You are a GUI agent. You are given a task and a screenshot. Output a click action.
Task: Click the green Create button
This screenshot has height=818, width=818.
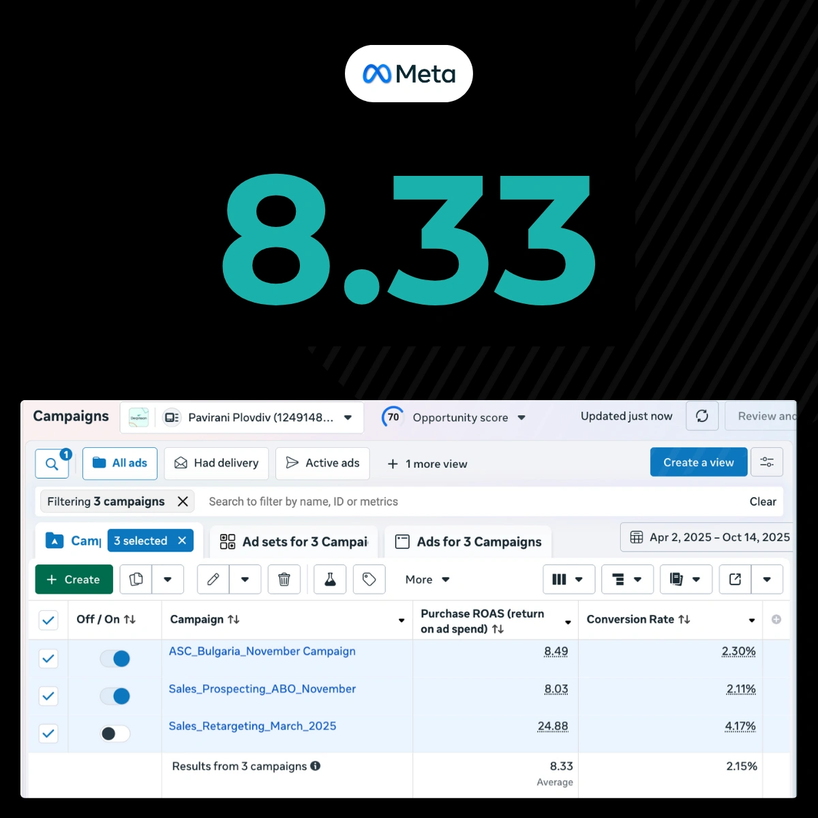click(74, 579)
